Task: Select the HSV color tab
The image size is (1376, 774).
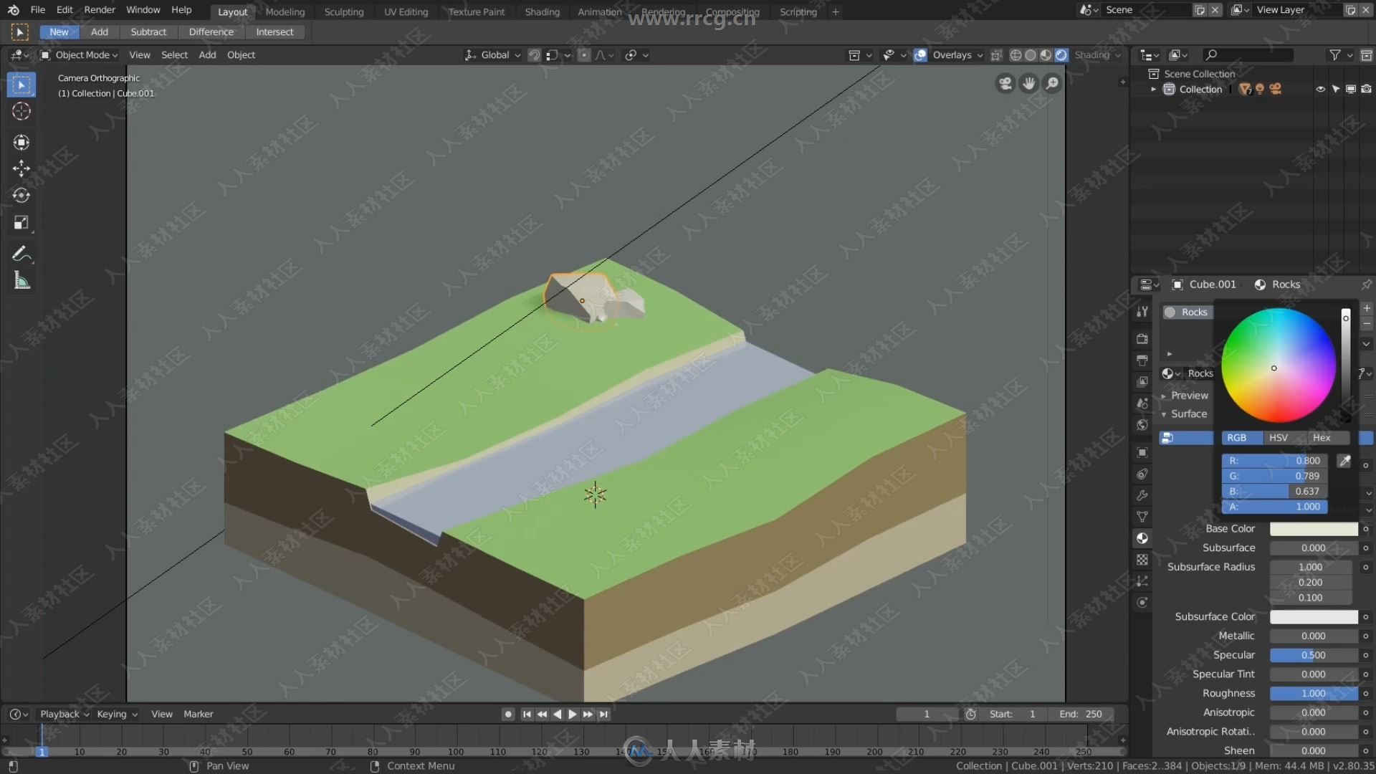Action: coord(1279,436)
